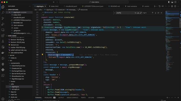Go to next find match
This screenshot has width=181, height=101.
click(x=156, y=13)
